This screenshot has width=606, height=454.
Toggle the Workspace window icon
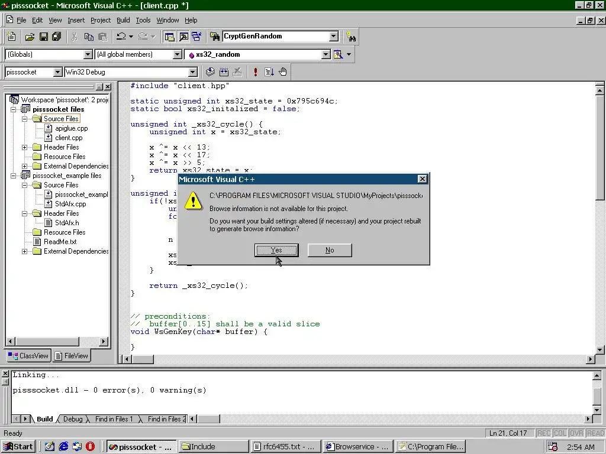[x=169, y=37]
